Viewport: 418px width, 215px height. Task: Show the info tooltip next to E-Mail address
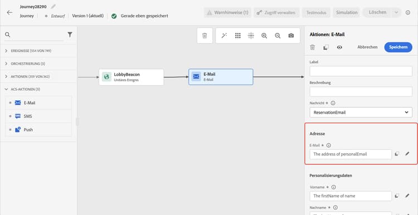[x=329, y=145]
